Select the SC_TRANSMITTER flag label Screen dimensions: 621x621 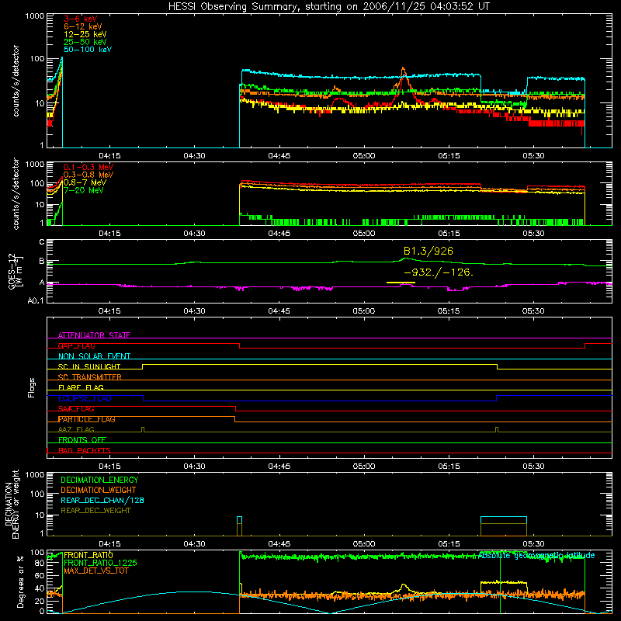pyautogui.click(x=89, y=377)
